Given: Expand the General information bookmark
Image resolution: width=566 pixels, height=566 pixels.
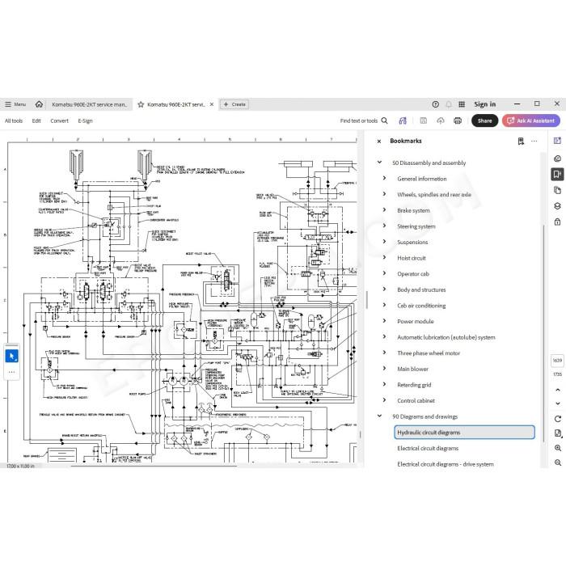Looking at the screenshot, I should (384, 179).
